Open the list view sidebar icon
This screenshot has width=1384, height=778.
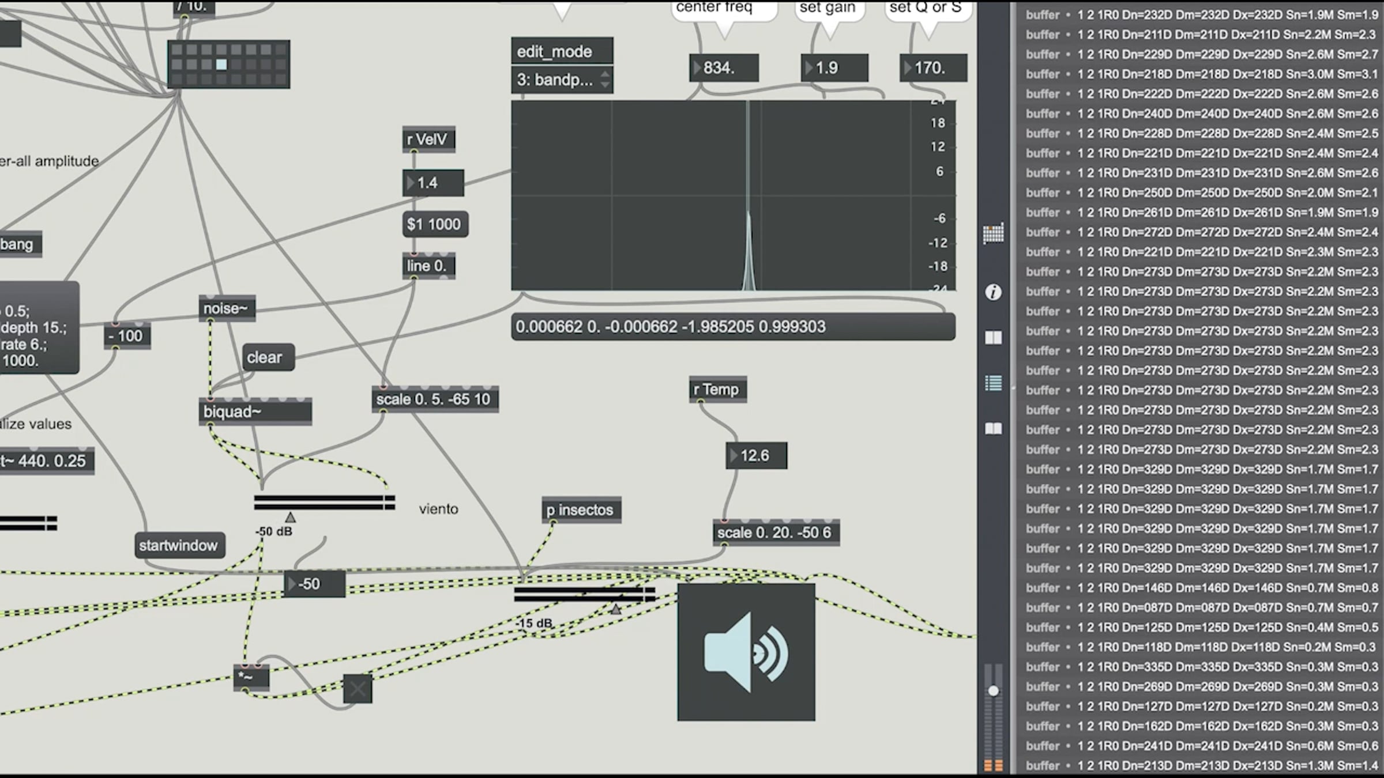[x=993, y=383]
